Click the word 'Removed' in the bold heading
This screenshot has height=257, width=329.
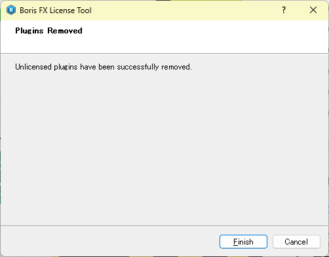65,31
